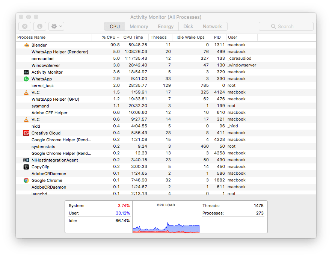This screenshot has height=257, width=332.
Task: Switch to the Energy tab
Action: click(x=166, y=26)
